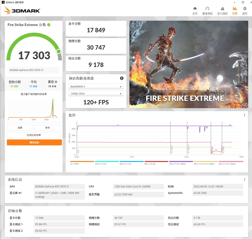Open the 选项 settings gear icon
Screen dimensions: 252x239
245,10
